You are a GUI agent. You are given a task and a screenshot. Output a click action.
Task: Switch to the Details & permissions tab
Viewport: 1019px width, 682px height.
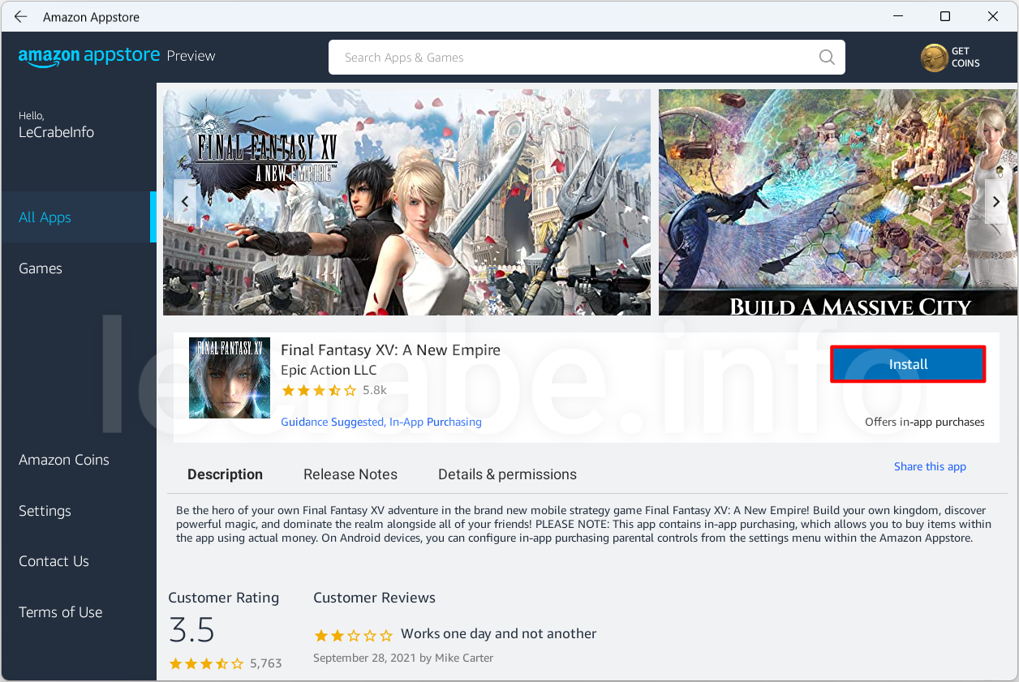tap(507, 474)
